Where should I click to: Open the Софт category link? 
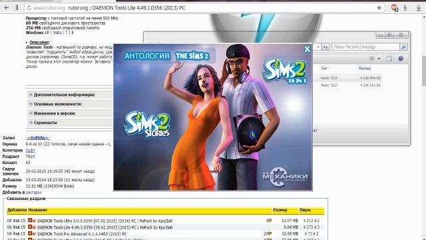click(30, 150)
